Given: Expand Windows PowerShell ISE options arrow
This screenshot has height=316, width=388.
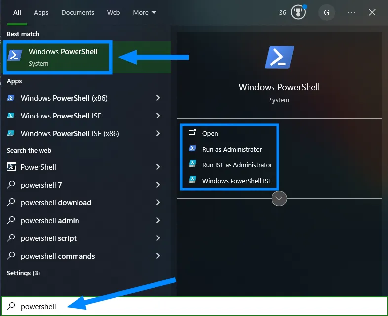Looking at the screenshot, I should coord(158,116).
